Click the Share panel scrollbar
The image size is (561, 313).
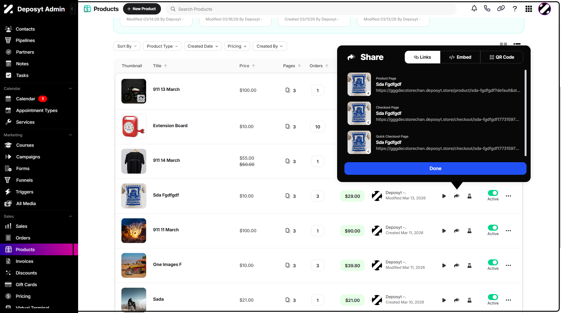point(525,113)
